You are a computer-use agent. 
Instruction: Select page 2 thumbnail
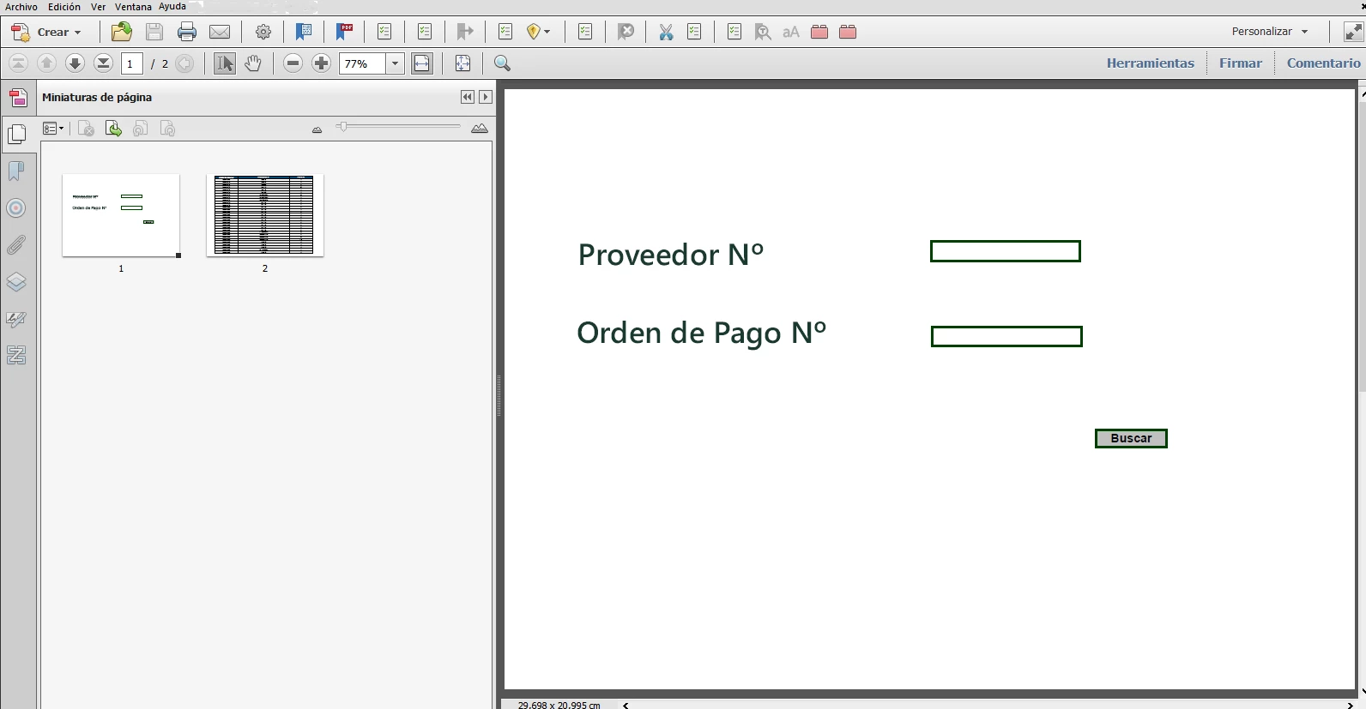coord(265,215)
